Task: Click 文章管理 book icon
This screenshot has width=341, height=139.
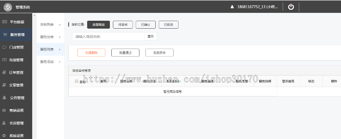Action: (4, 85)
